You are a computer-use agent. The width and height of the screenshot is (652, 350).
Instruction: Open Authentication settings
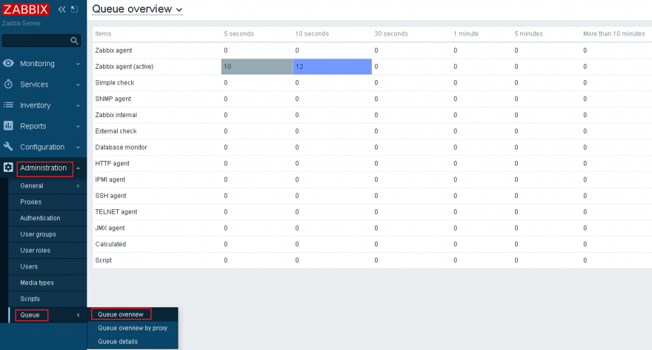40,218
